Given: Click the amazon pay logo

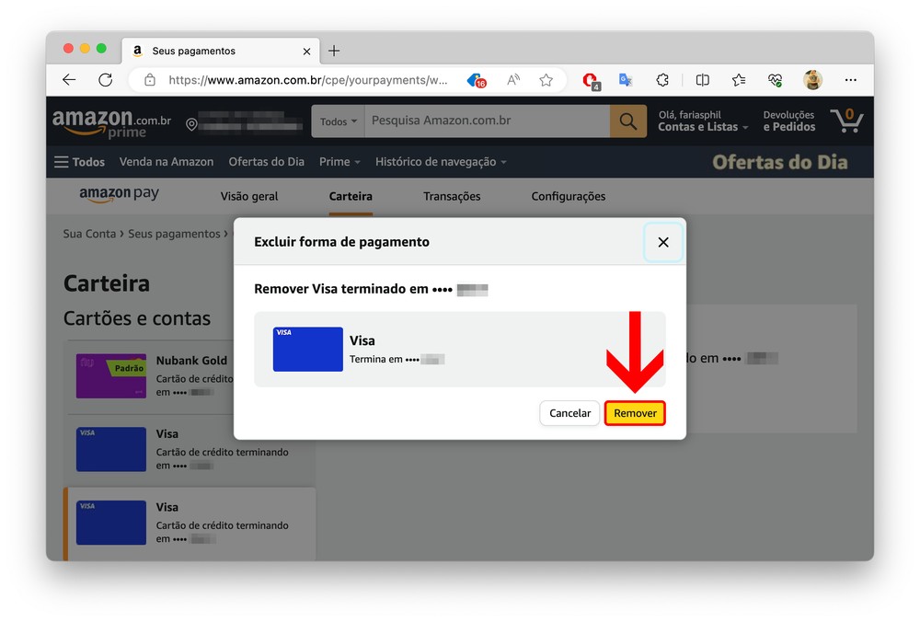Looking at the screenshot, I should pyautogui.click(x=119, y=194).
